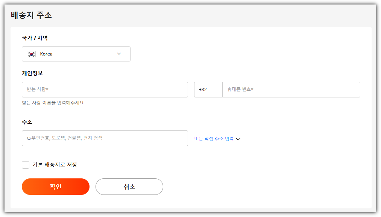This screenshot has height=217, width=381.
Task: Choose Korea from the country field
Action: point(75,54)
